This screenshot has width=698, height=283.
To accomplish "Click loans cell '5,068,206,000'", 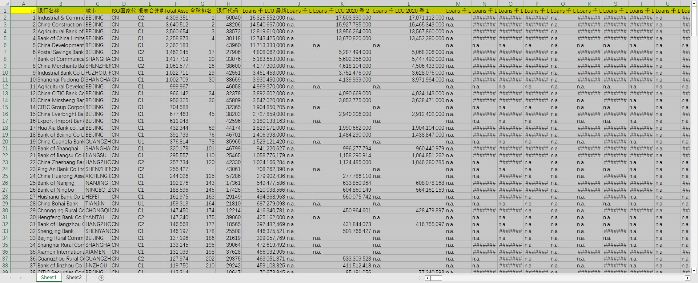I will (409, 52).
